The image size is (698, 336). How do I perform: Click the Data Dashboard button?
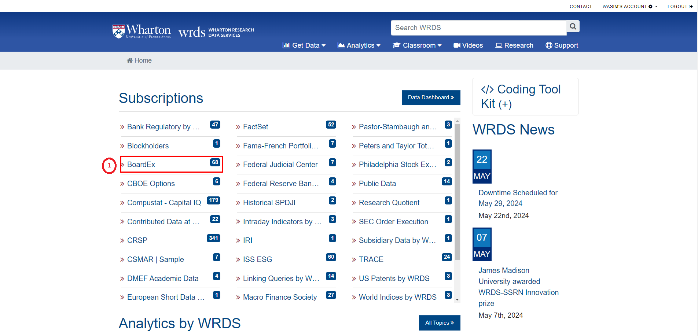tap(431, 97)
